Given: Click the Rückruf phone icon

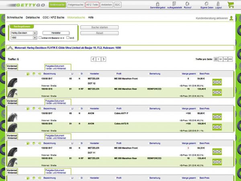Looking at the screenshot, I should tap(187, 4).
